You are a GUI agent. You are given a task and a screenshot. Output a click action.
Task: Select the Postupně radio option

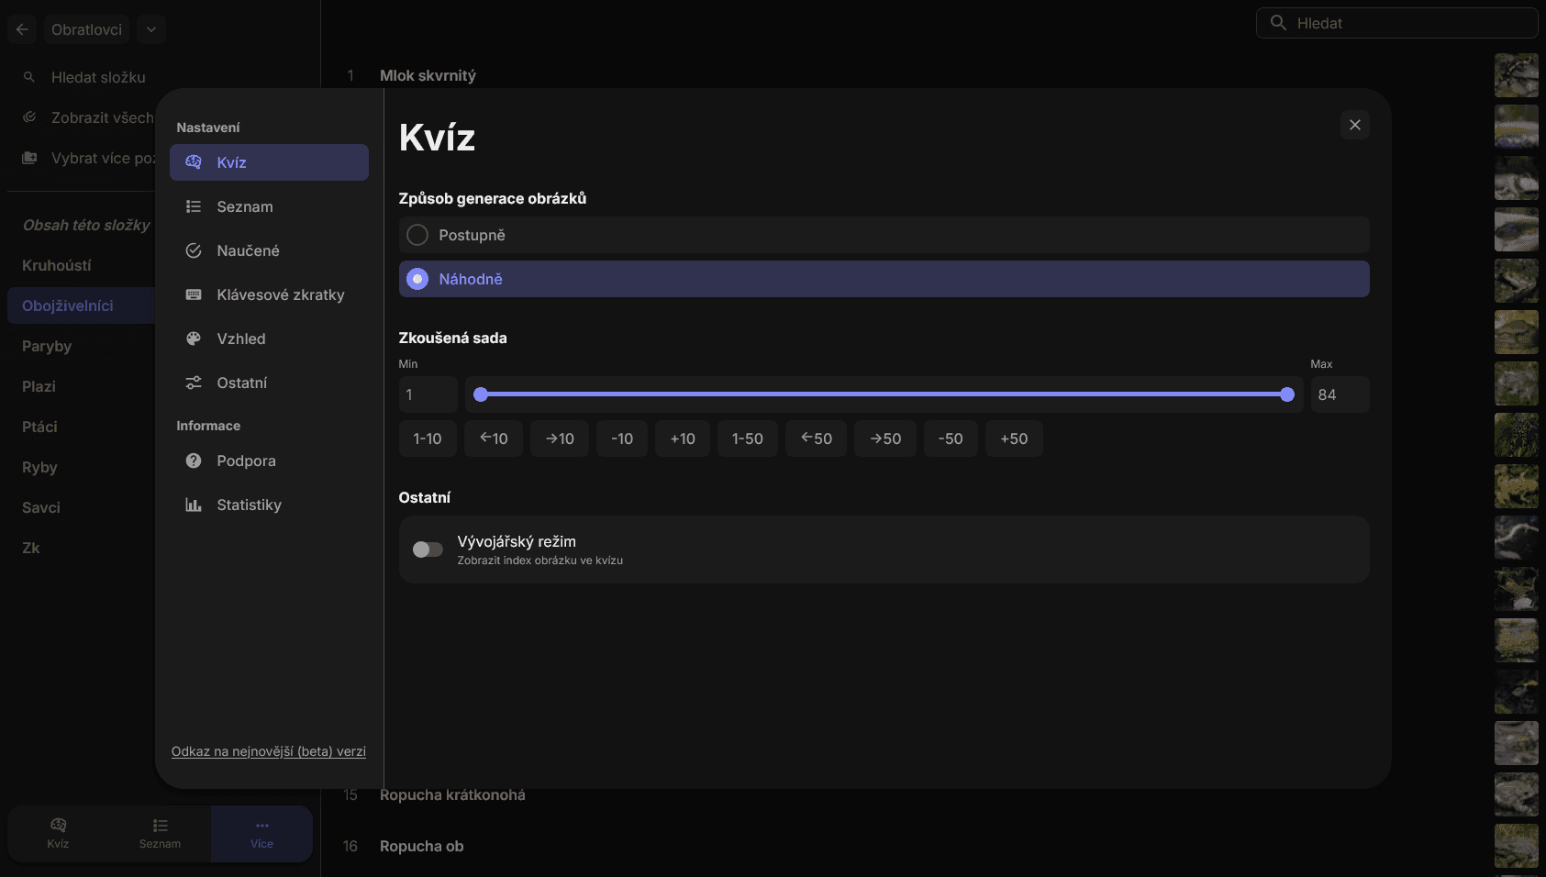[884, 235]
